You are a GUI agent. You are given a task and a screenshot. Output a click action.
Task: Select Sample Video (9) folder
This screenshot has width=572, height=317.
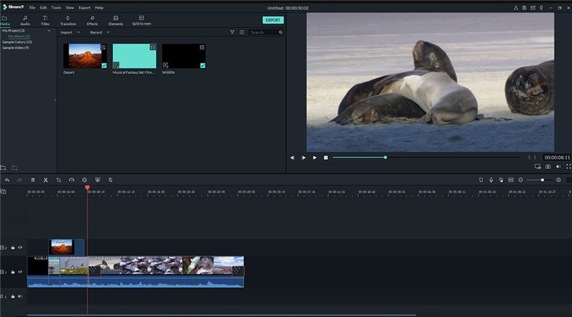pyautogui.click(x=15, y=48)
